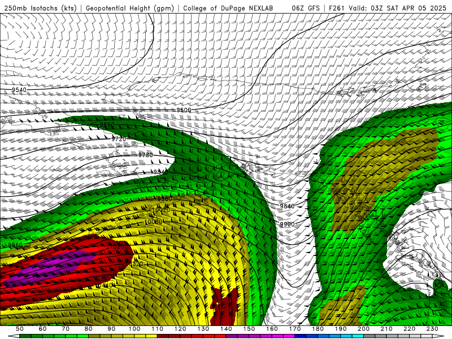Click the 170 value on the colorbar scale
The image size is (452, 339).
pyautogui.click(x=295, y=329)
